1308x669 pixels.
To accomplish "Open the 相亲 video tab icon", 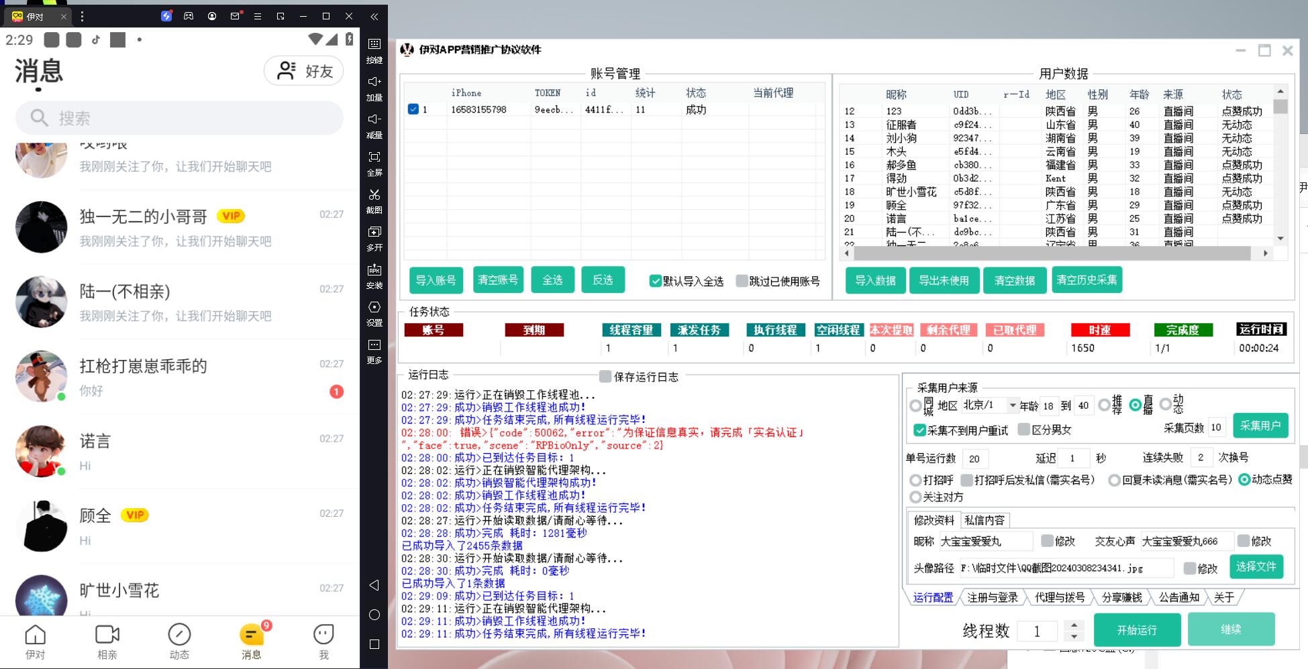I will click(x=107, y=634).
